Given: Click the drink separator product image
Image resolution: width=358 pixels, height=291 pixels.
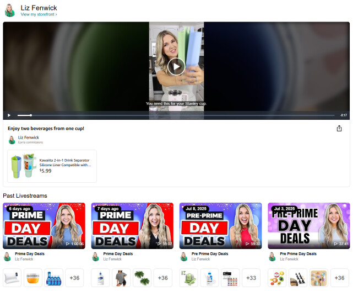Looking at the screenshot, I should pyautogui.click(x=24, y=166).
